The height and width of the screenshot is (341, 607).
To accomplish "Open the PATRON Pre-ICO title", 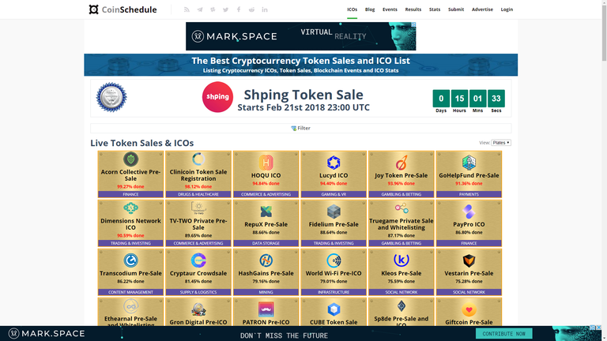I will (x=266, y=322).
